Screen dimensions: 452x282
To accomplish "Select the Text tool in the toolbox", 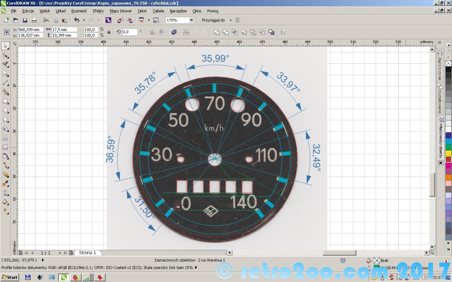I will pos(5,138).
